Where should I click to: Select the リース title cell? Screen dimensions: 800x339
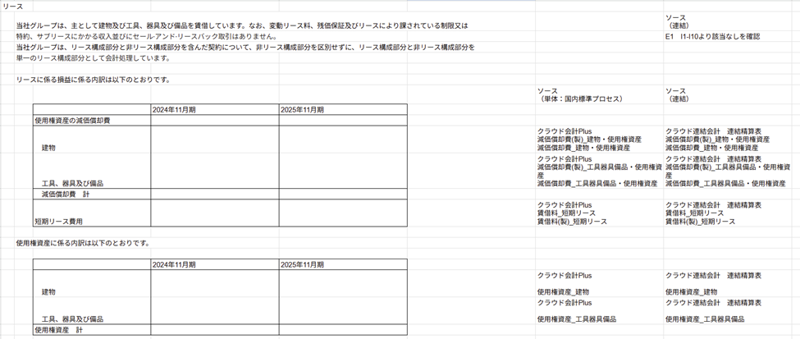13,6
